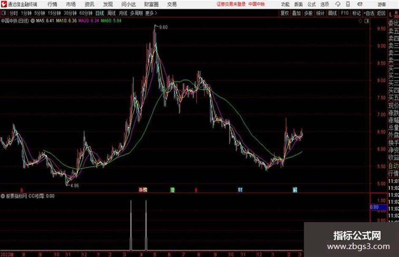Open the 发现 menu
Viewport: 399px width, 257px height.
[x=108, y=4]
